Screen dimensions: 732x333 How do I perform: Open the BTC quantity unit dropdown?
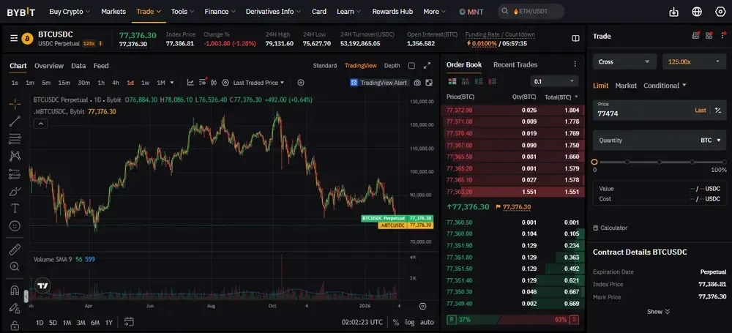point(711,140)
